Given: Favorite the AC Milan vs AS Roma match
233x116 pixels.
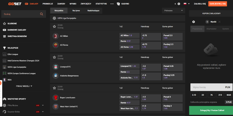Looking at the screenshot, I should pyautogui.click(x=54, y=26).
